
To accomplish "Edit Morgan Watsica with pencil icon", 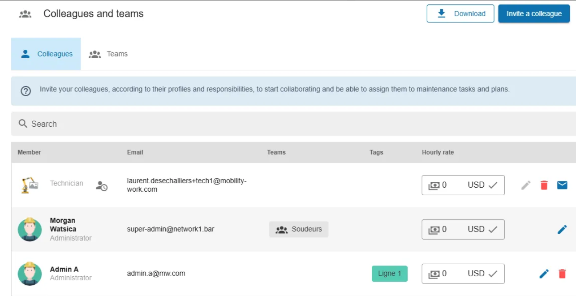I will [562, 229].
